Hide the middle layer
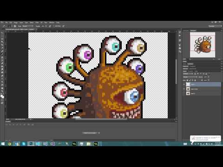Screen dimensions: 223x167 click(184, 89)
